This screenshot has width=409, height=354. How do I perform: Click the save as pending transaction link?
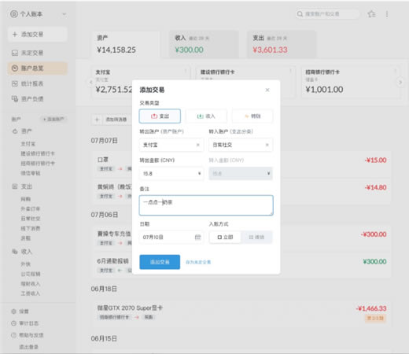(198, 262)
